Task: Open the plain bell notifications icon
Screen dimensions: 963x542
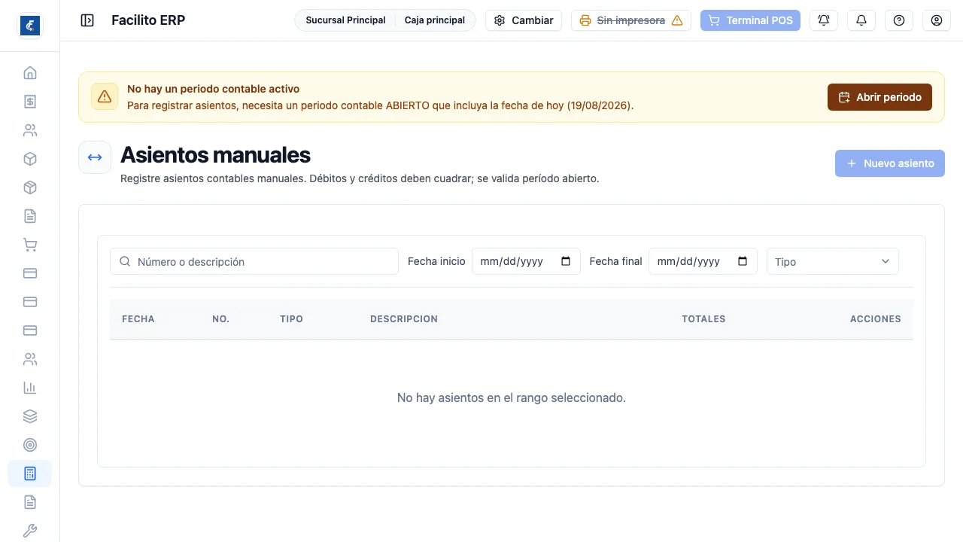Action: (x=861, y=20)
